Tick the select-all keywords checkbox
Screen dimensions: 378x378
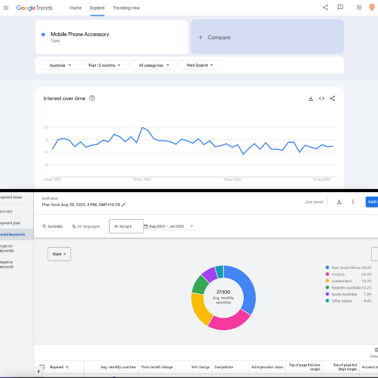click(x=42, y=367)
